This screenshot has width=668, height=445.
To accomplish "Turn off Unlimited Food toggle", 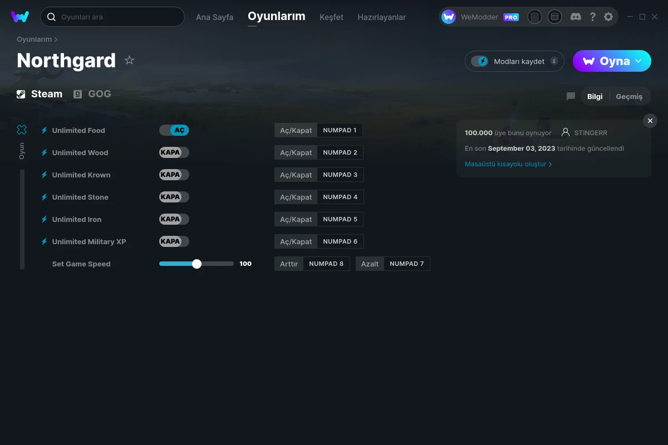I will click(174, 130).
